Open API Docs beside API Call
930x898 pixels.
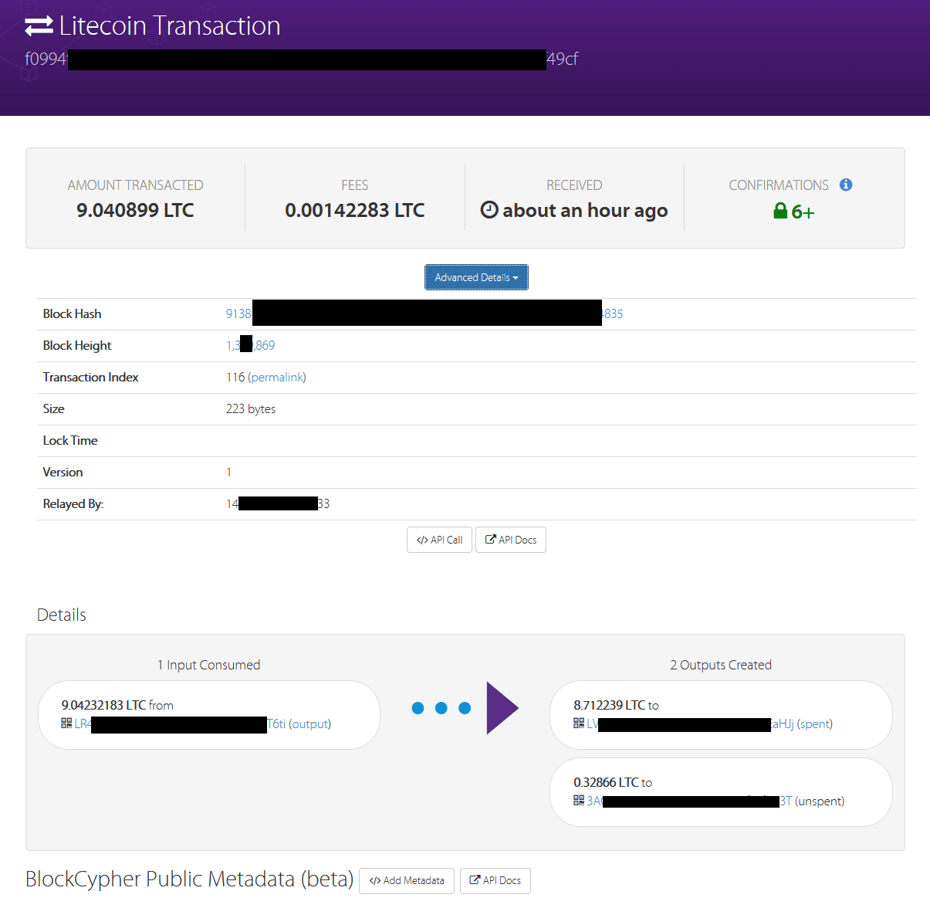511,540
